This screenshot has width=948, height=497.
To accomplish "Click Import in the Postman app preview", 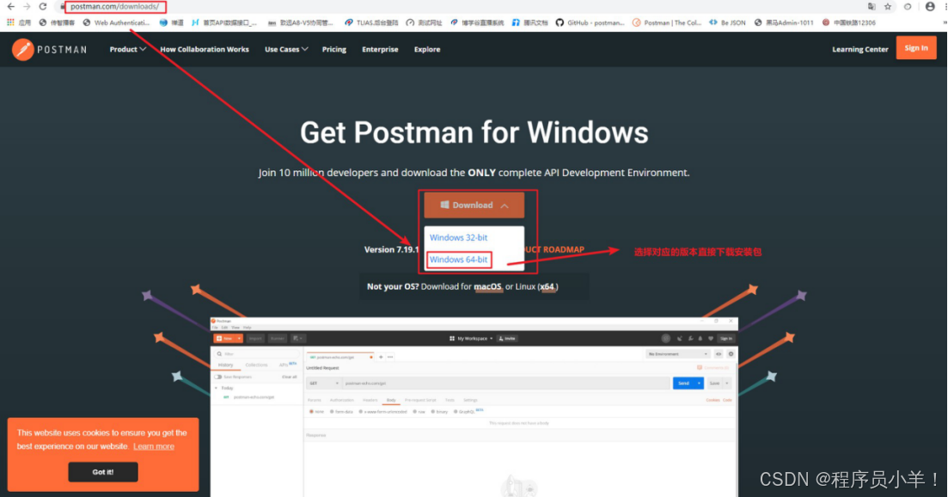I will click(255, 339).
